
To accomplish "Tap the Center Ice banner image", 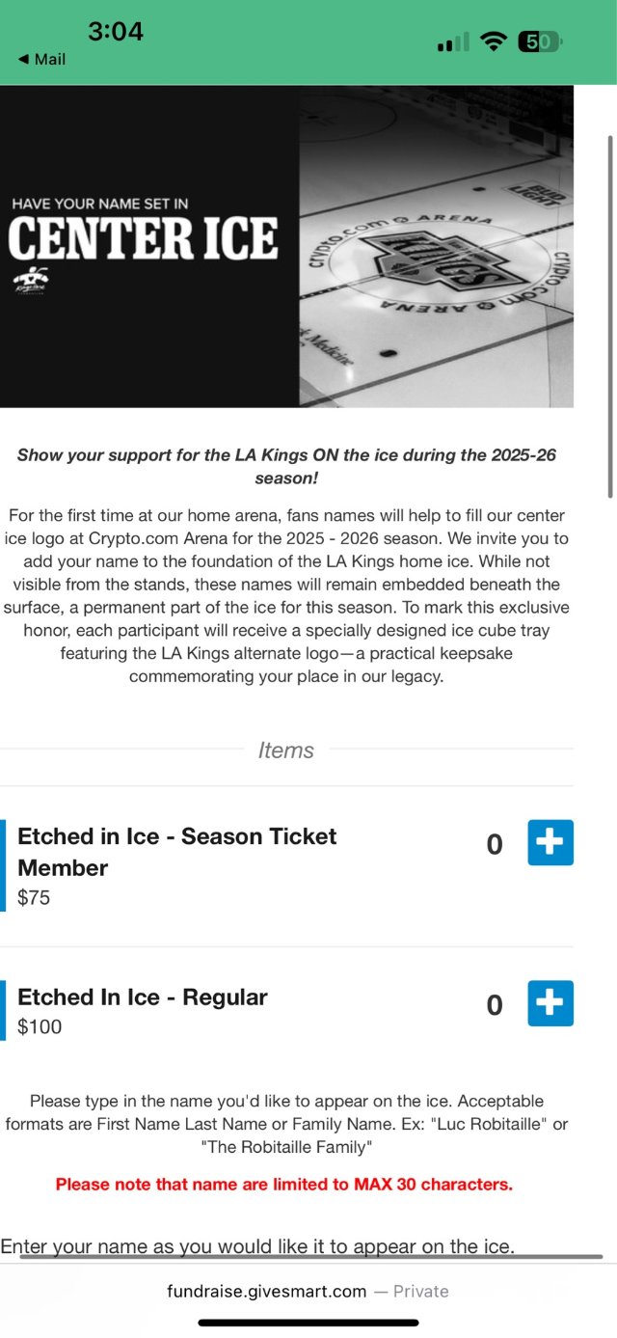I will click(x=286, y=246).
